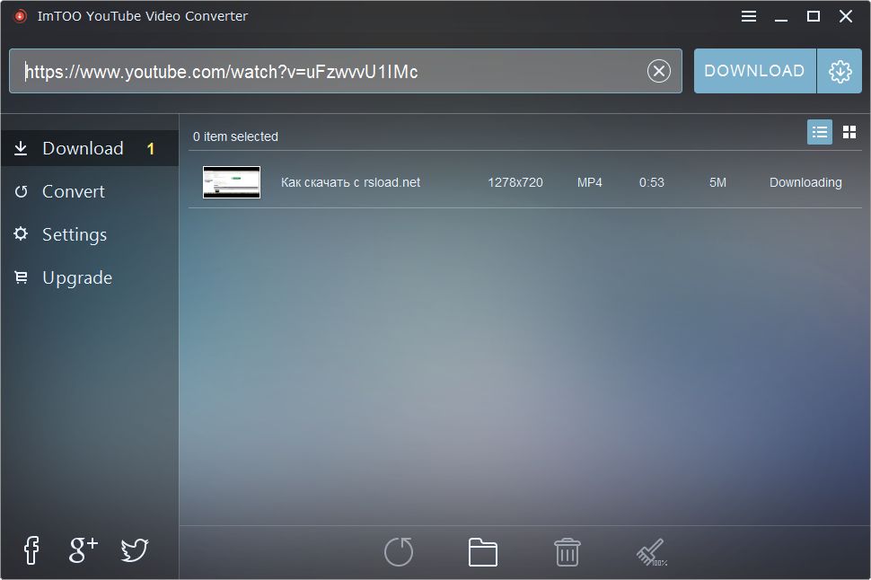This screenshot has height=580, width=871.
Task: Share via the Facebook icon
Action: (x=31, y=550)
